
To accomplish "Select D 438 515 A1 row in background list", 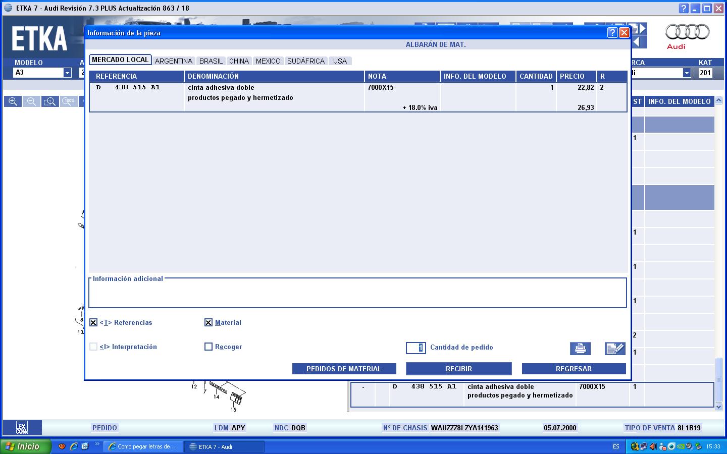I will 533,394.
